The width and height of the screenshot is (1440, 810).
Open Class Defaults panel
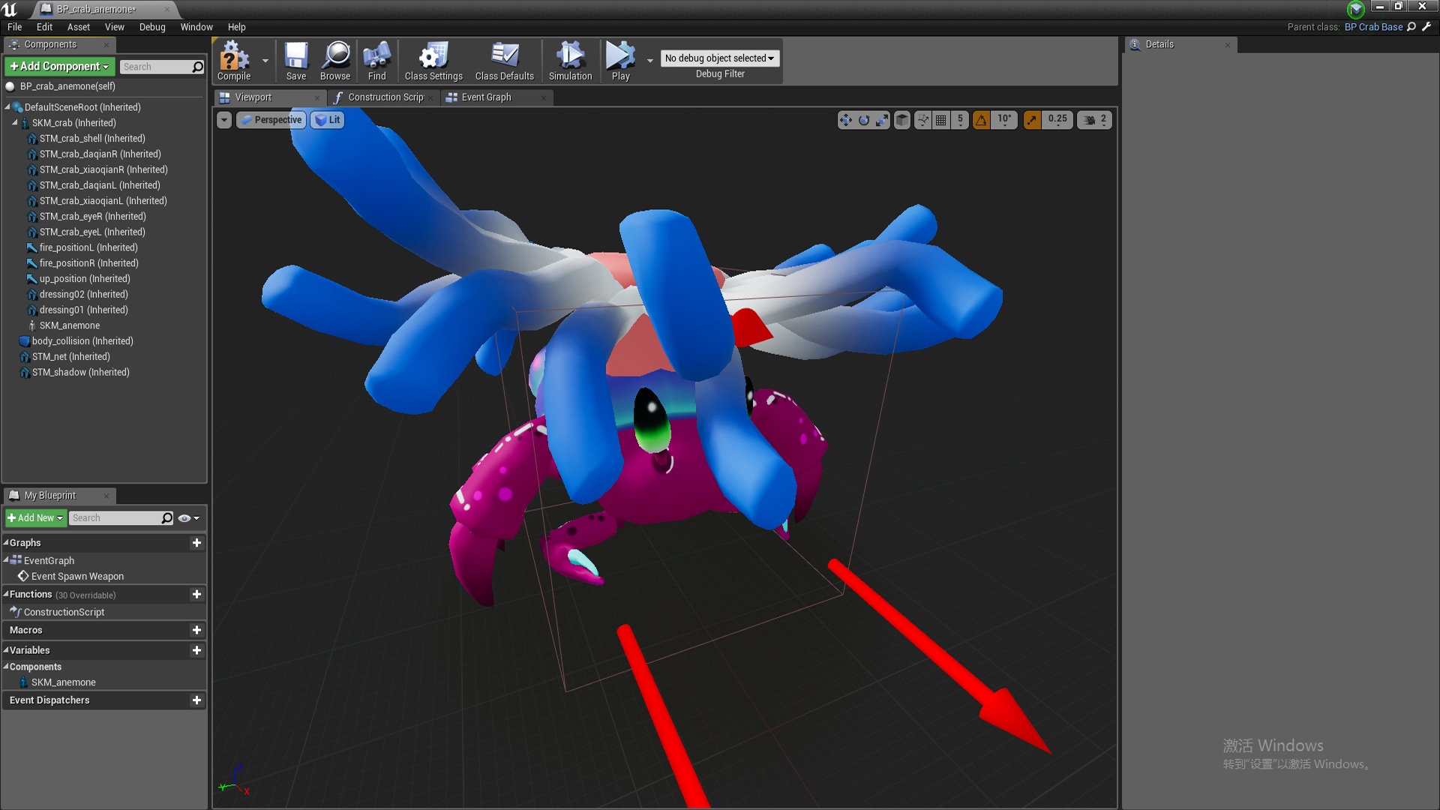[x=504, y=61]
